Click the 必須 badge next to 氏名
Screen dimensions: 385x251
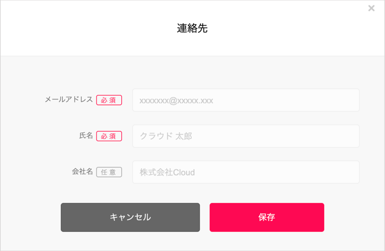point(109,136)
